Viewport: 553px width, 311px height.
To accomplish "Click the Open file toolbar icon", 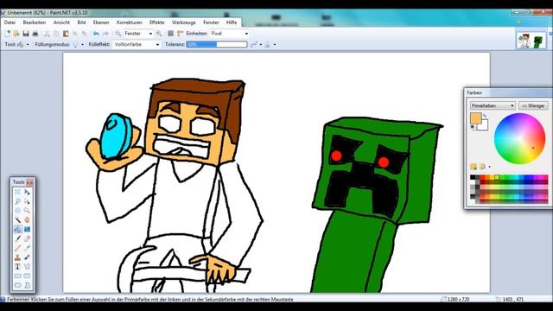I will pyautogui.click(x=16, y=34).
